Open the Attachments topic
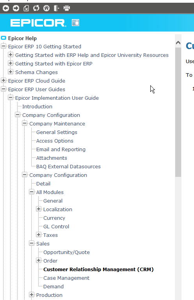194x300 pixels. [52, 158]
